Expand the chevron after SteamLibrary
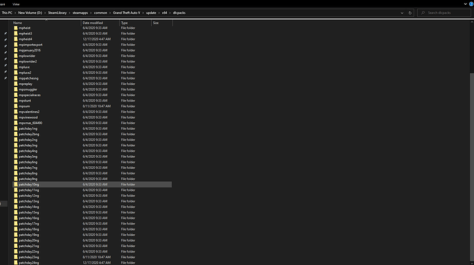 pos(69,12)
